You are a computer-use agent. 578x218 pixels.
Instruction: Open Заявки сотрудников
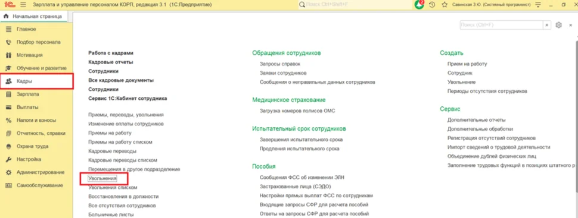tap(283, 73)
